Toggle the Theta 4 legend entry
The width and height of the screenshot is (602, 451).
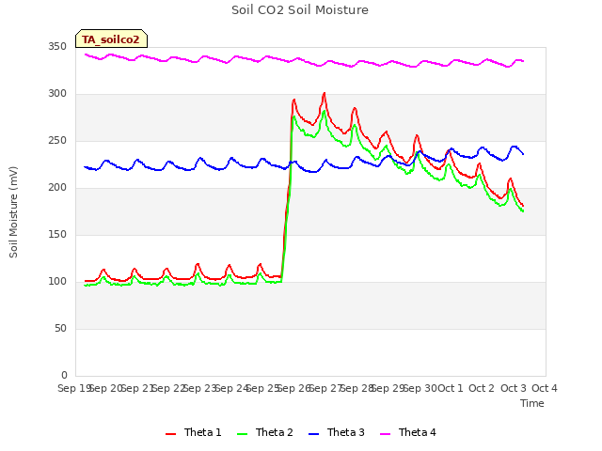(407, 432)
